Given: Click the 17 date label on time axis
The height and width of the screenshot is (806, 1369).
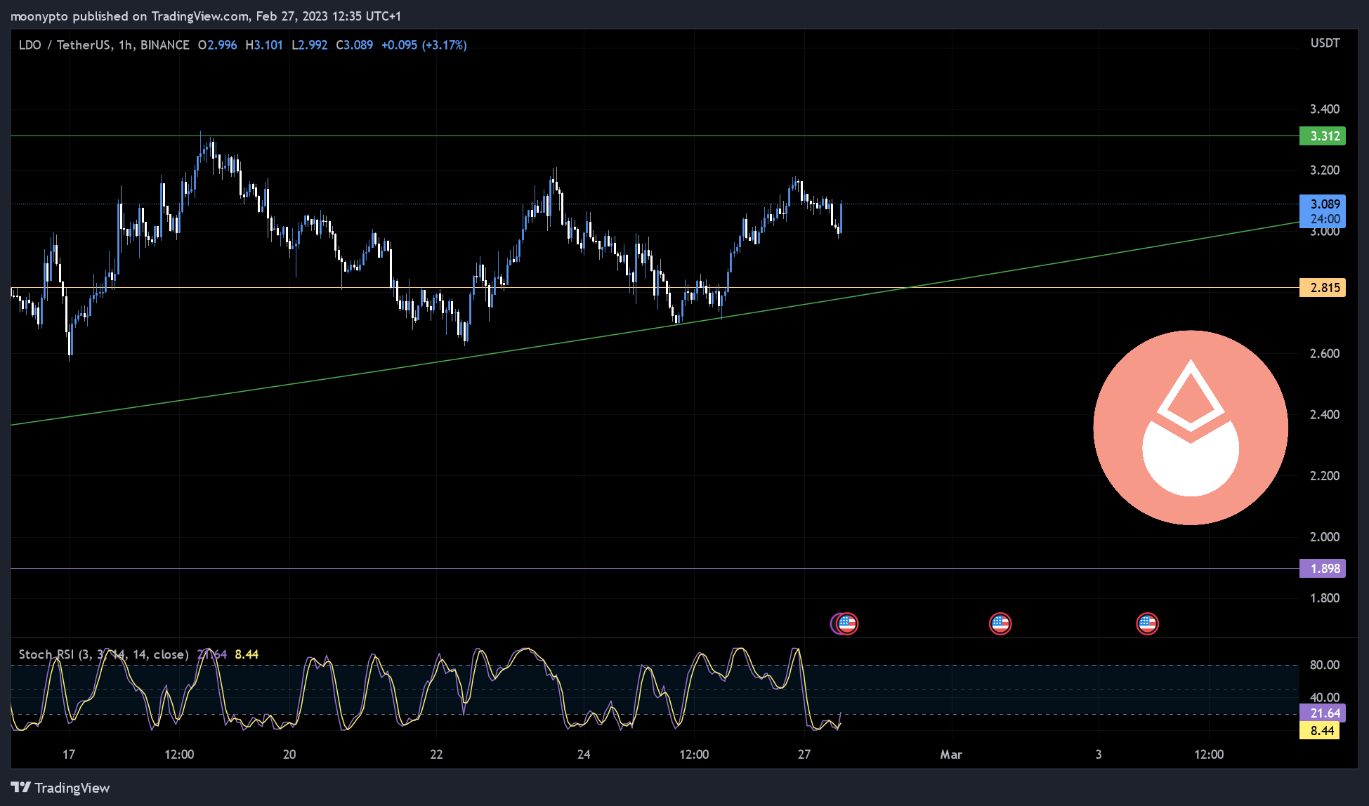Looking at the screenshot, I should pyautogui.click(x=68, y=754).
